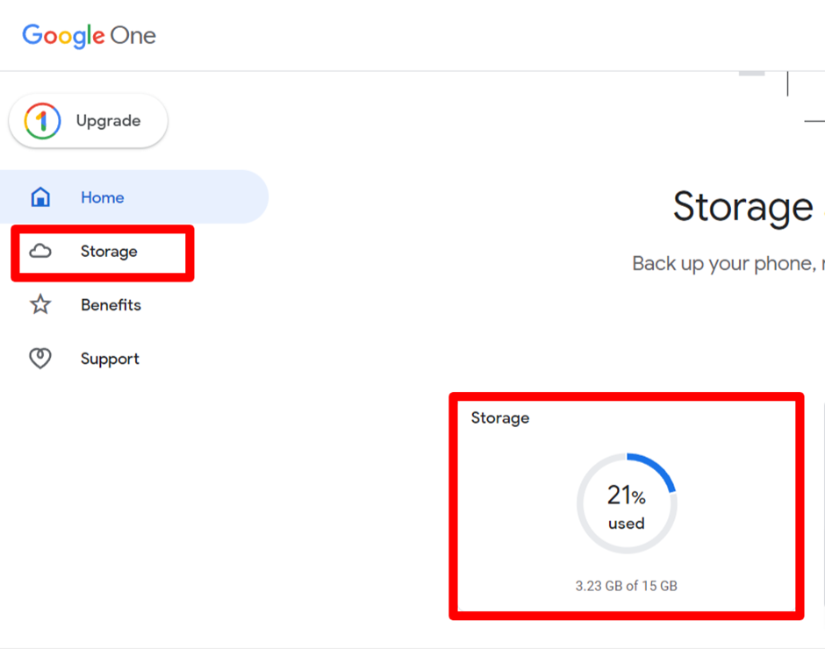Open the Storage usage card
This screenshot has width=825, height=649.
(626, 506)
